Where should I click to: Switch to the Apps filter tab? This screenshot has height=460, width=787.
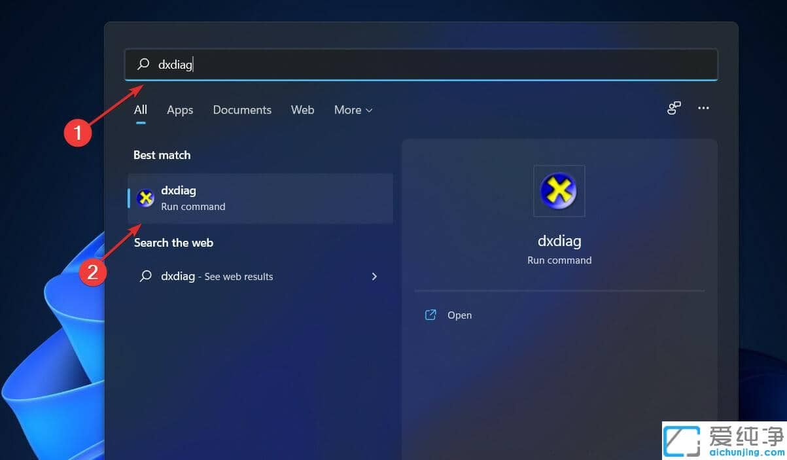[180, 110]
